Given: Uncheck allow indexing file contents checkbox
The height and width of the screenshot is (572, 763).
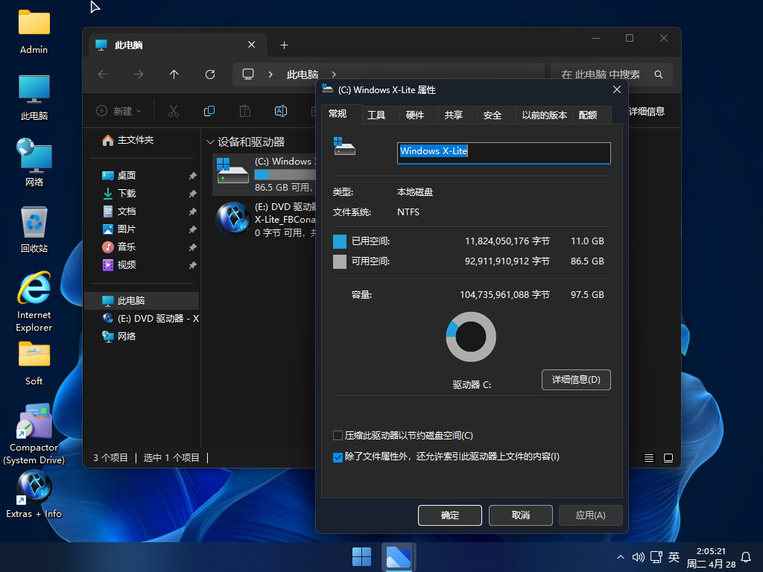Looking at the screenshot, I should click(338, 457).
